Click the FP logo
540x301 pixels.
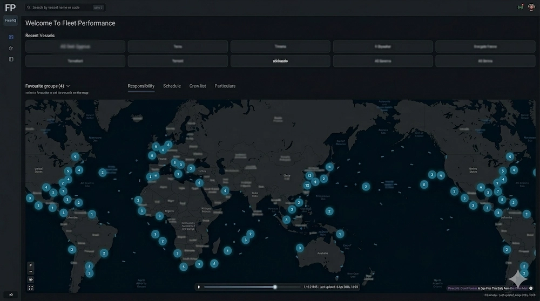tap(10, 8)
